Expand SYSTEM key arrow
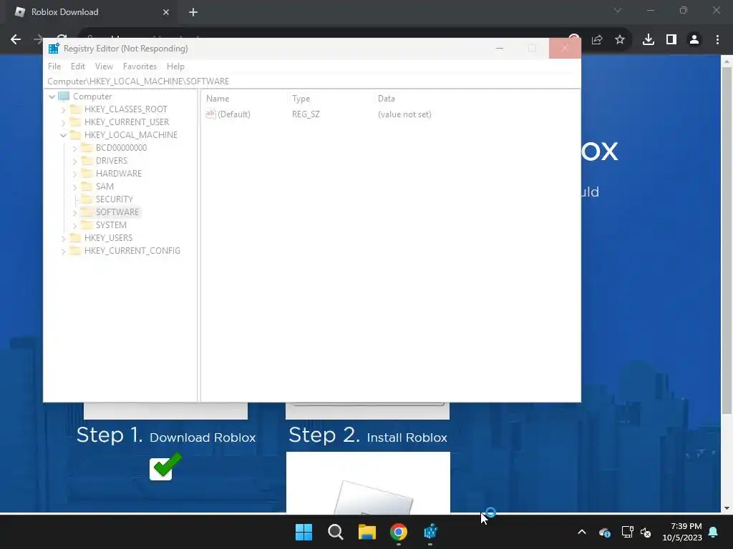 point(74,225)
